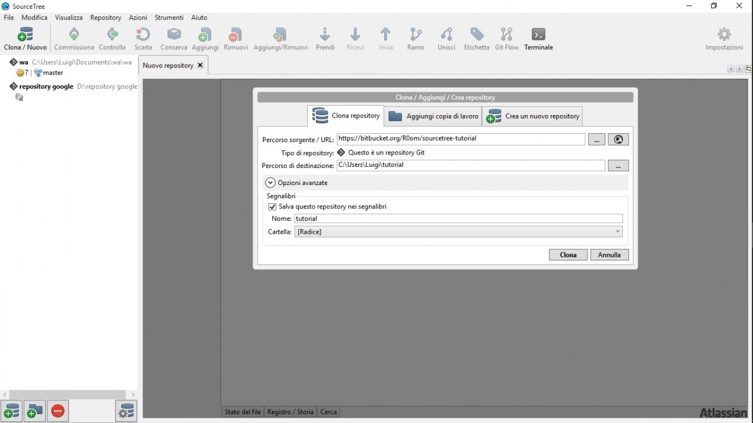Click the globe icon next to URL field

point(618,139)
